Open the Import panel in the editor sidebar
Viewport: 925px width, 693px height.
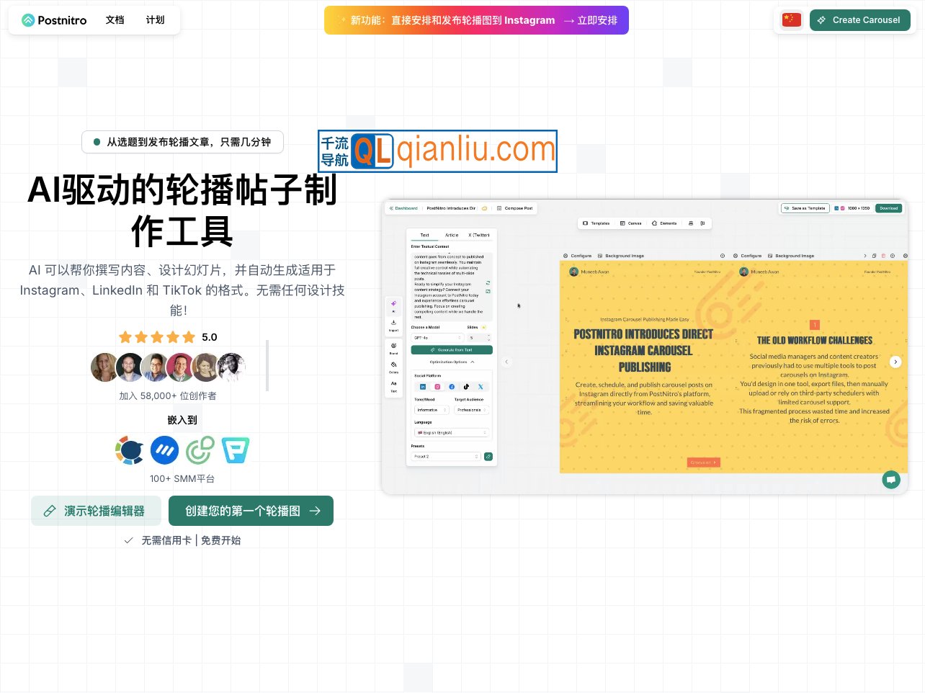(x=393, y=321)
